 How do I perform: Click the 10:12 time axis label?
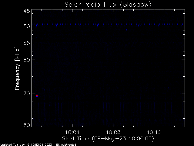coord(154,132)
